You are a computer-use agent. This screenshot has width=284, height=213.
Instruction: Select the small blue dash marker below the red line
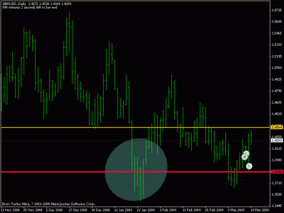(243, 180)
